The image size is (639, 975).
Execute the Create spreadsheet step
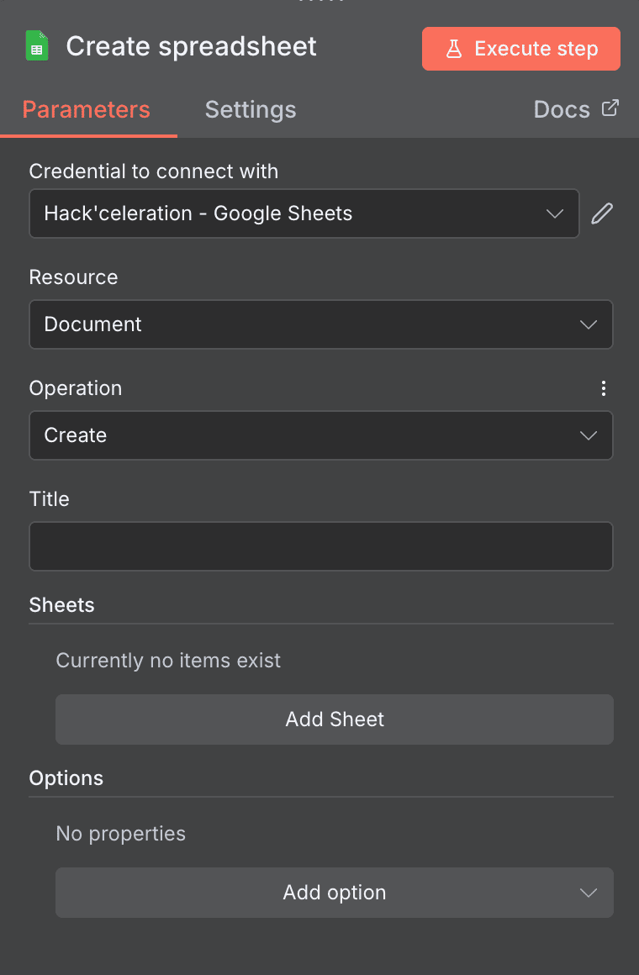pyautogui.click(x=520, y=48)
